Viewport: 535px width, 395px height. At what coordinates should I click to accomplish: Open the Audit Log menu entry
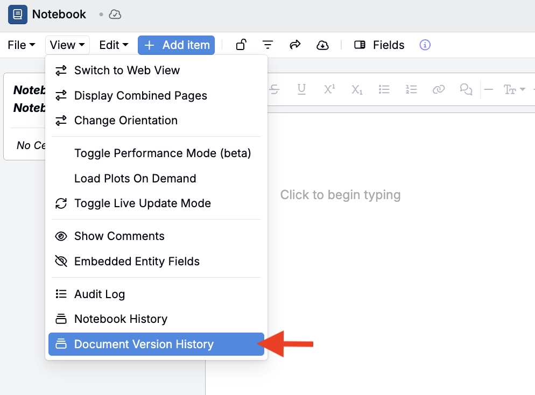click(99, 294)
